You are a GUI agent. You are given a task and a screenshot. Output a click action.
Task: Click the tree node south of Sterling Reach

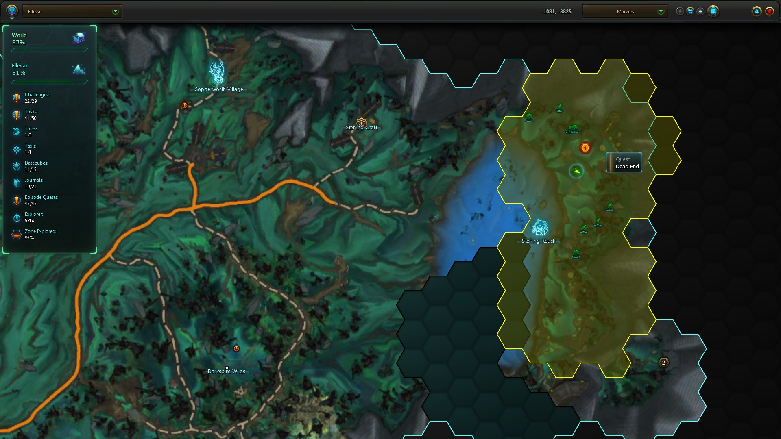click(x=576, y=254)
